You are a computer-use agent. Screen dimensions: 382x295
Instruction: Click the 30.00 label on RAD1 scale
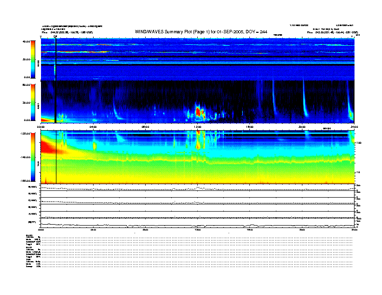(x=26, y=103)
